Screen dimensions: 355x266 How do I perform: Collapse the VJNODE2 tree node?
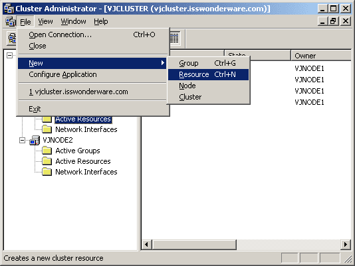pyautogui.click(x=22, y=141)
